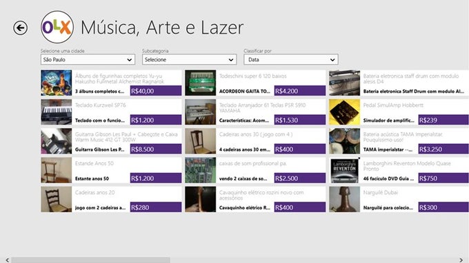The image size is (469, 263).
Task: Select the R$2.500 price tag
Action: tap(300, 178)
